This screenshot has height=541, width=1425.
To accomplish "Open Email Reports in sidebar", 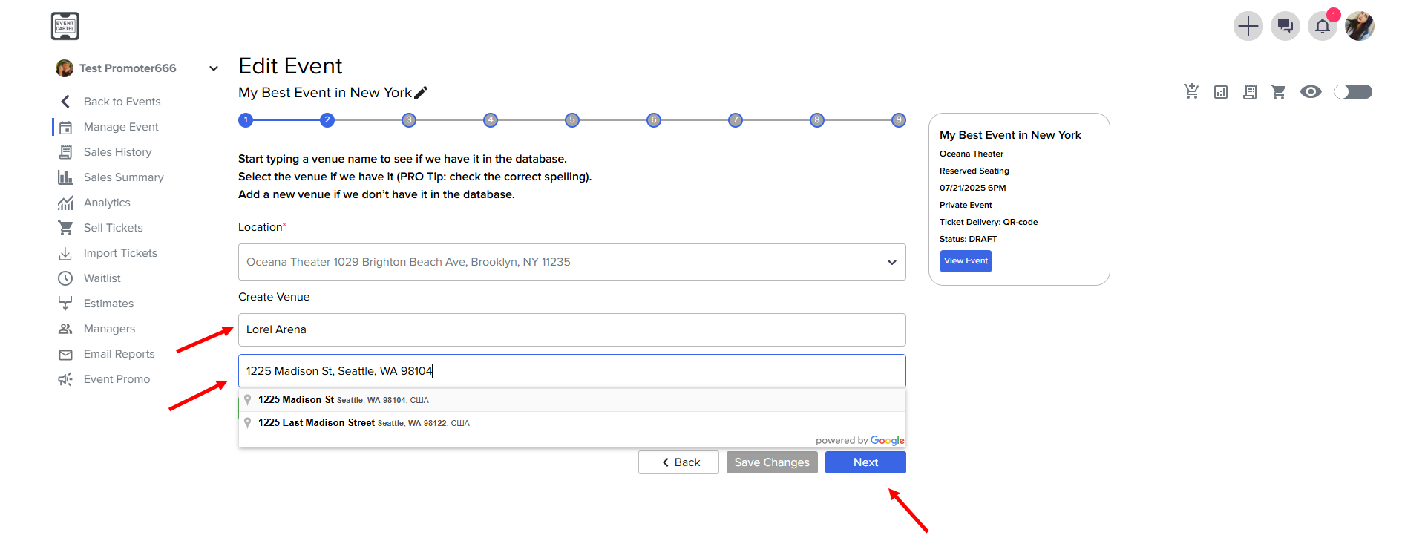I will (119, 354).
